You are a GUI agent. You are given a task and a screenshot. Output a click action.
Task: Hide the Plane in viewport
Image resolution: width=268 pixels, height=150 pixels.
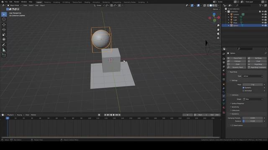[263, 22]
